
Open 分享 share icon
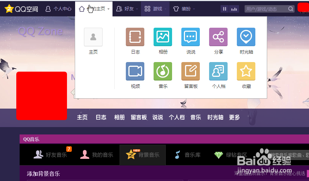click(x=218, y=37)
